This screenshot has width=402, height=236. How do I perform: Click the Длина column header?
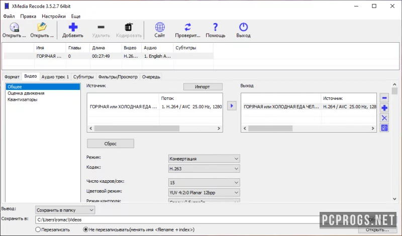(106, 48)
